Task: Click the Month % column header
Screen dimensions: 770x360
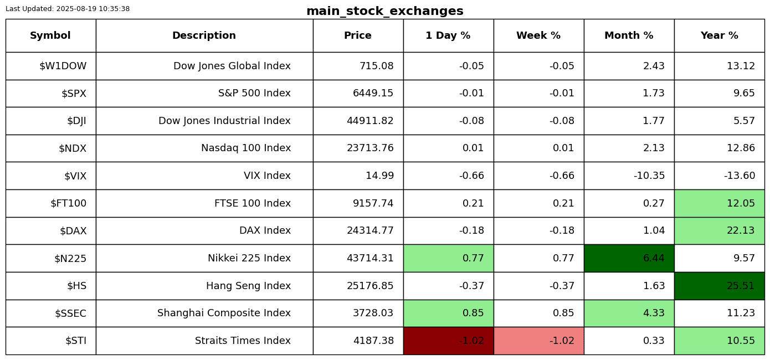Action: [x=629, y=36]
